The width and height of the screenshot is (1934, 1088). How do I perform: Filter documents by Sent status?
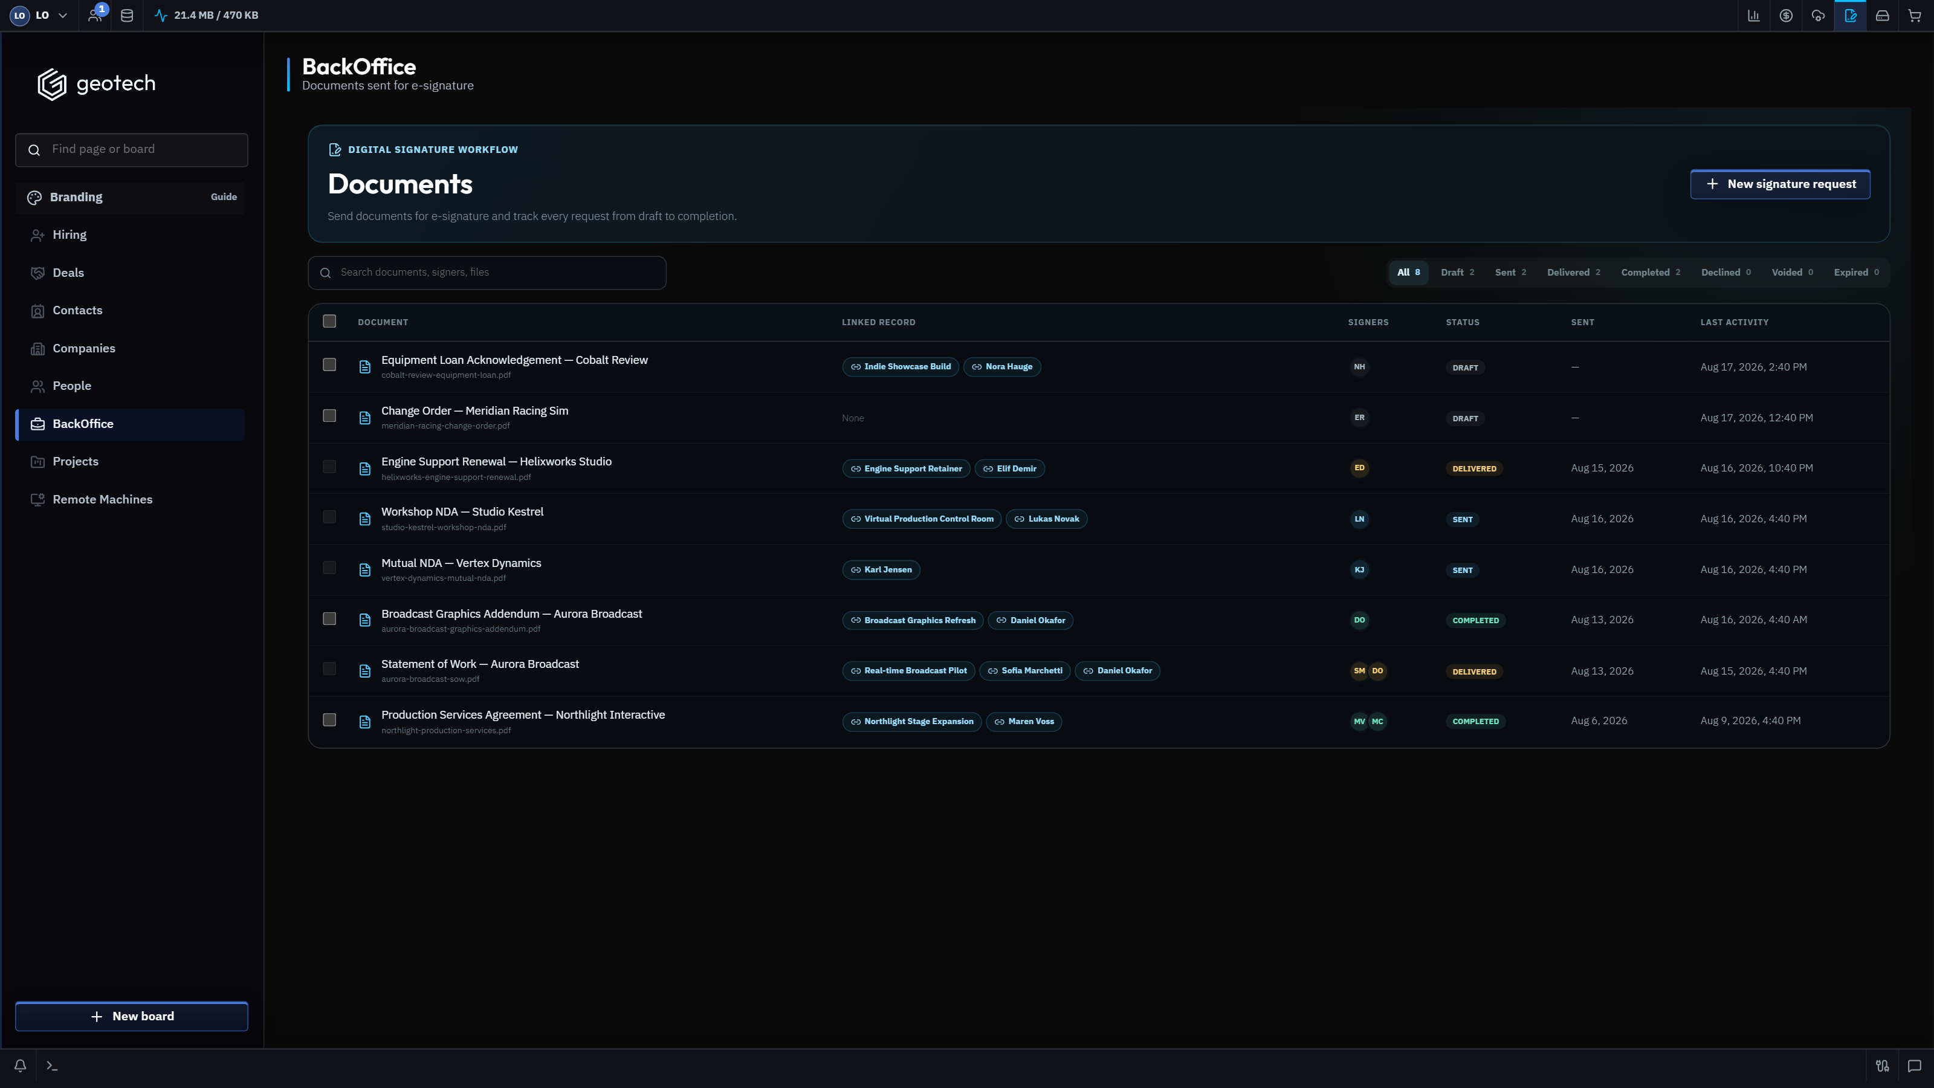click(1510, 273)
